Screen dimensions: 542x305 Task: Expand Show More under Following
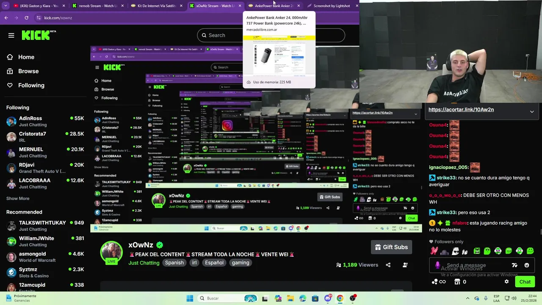point(18,198)
